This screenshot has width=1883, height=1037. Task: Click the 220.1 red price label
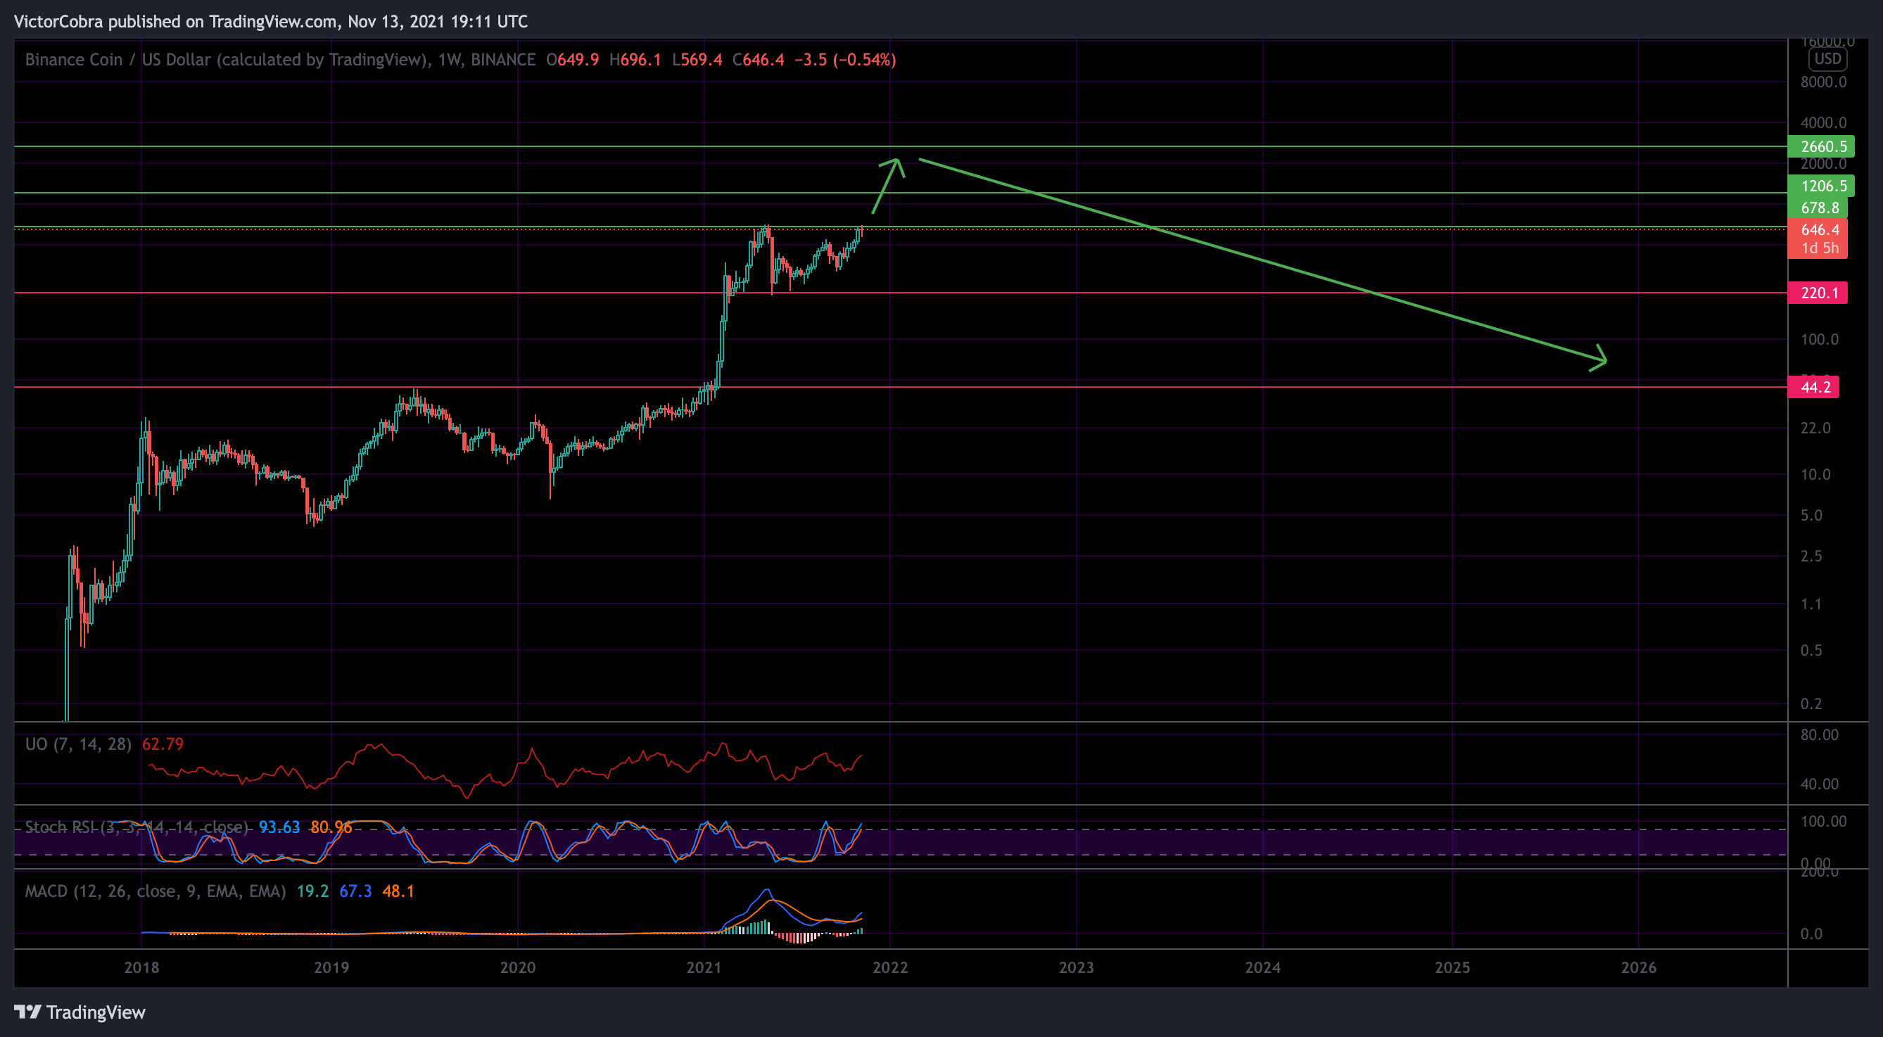1818,293
